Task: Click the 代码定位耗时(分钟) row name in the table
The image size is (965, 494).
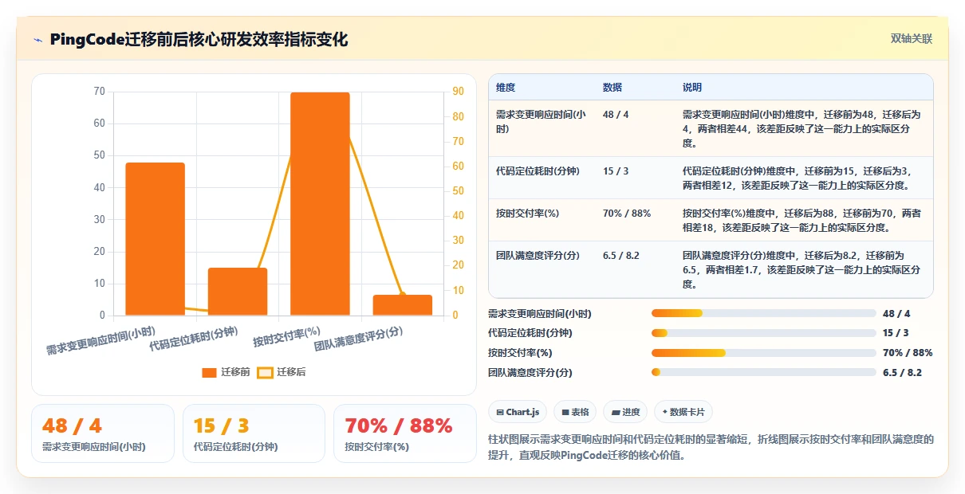Action: pyautogui.click(x=538, y=171)
